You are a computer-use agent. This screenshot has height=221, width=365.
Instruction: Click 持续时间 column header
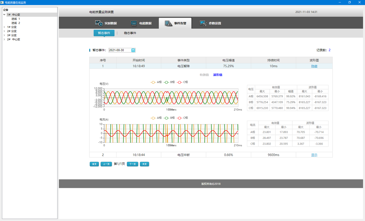point(273,60)
